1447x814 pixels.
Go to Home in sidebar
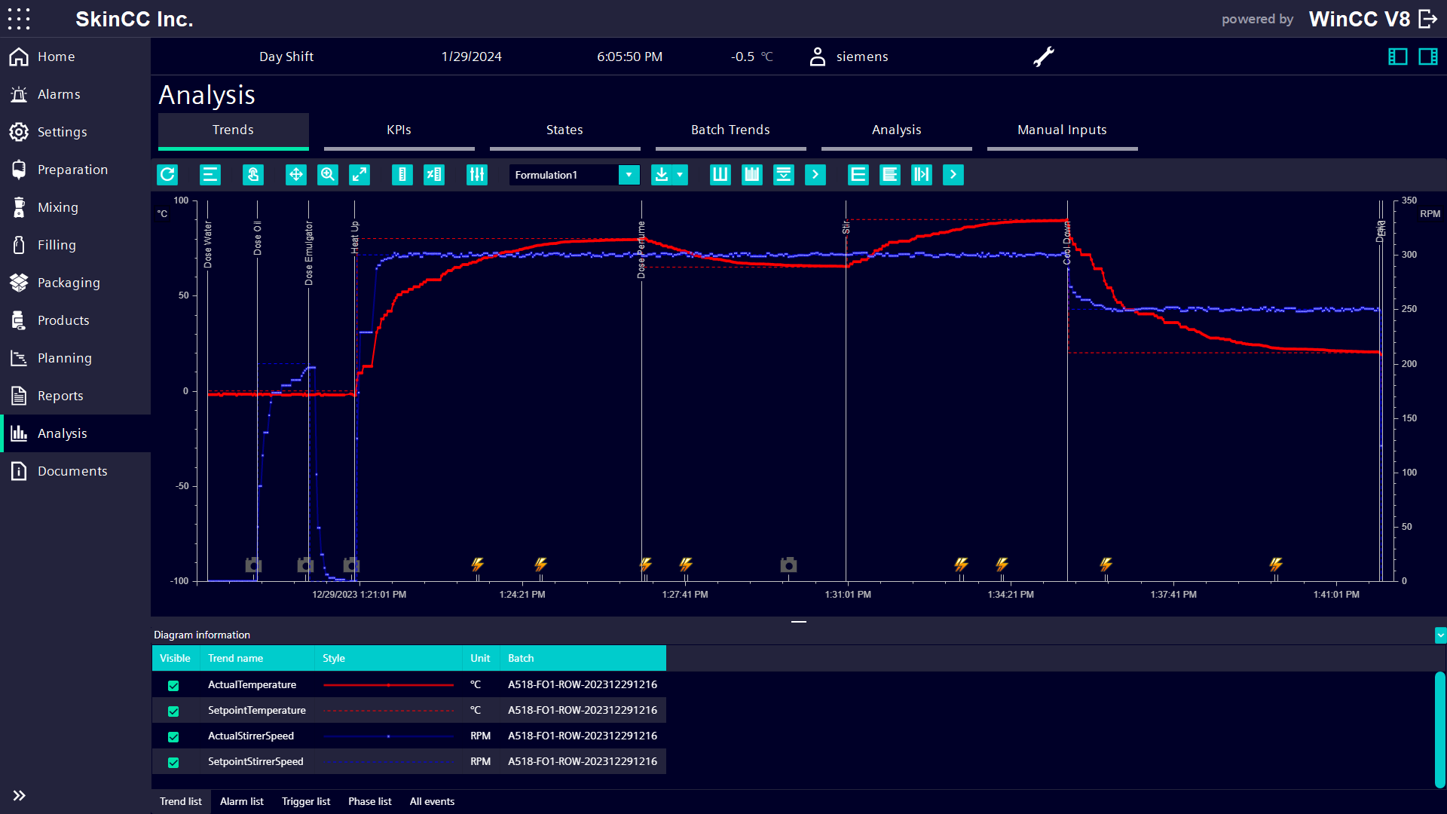pos(75,57)
